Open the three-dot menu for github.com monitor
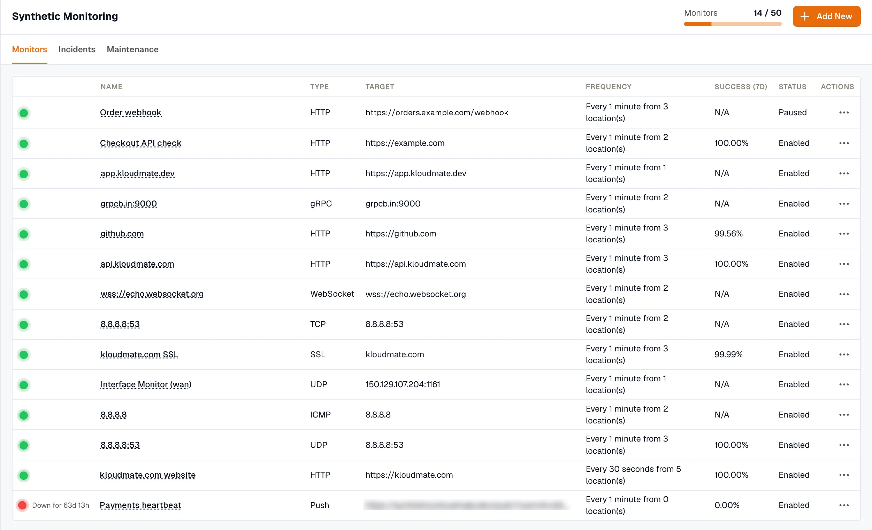This screenshot has height=530, width=872. pos(844,234)
